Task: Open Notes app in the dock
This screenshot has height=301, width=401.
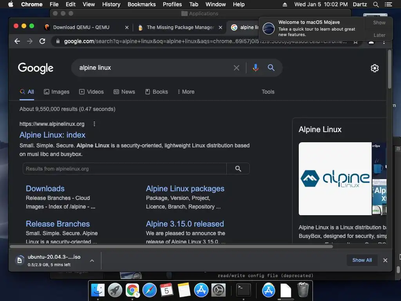Action: coord(184,290)
